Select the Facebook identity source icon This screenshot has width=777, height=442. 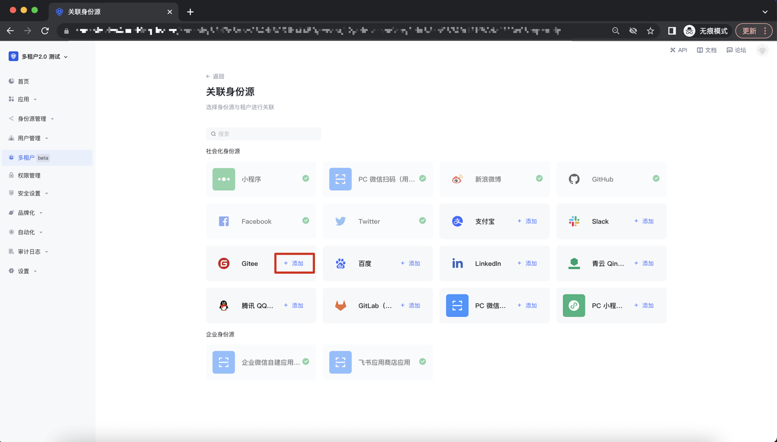click(x=223, y=222)
